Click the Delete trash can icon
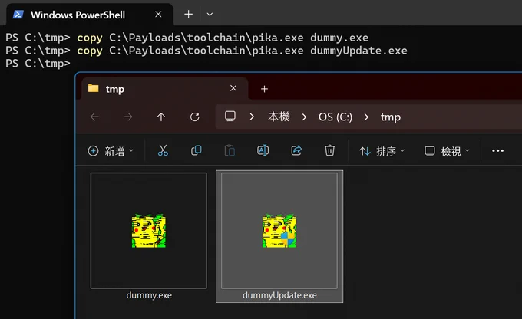The image size is (522, 319). [x=329, y=151]
